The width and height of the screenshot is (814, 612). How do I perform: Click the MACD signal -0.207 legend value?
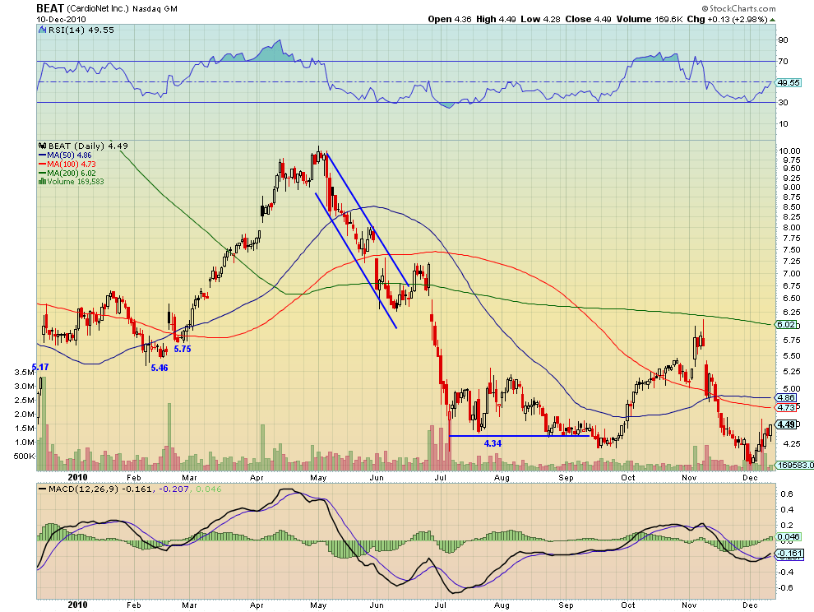tap(173, 489)
